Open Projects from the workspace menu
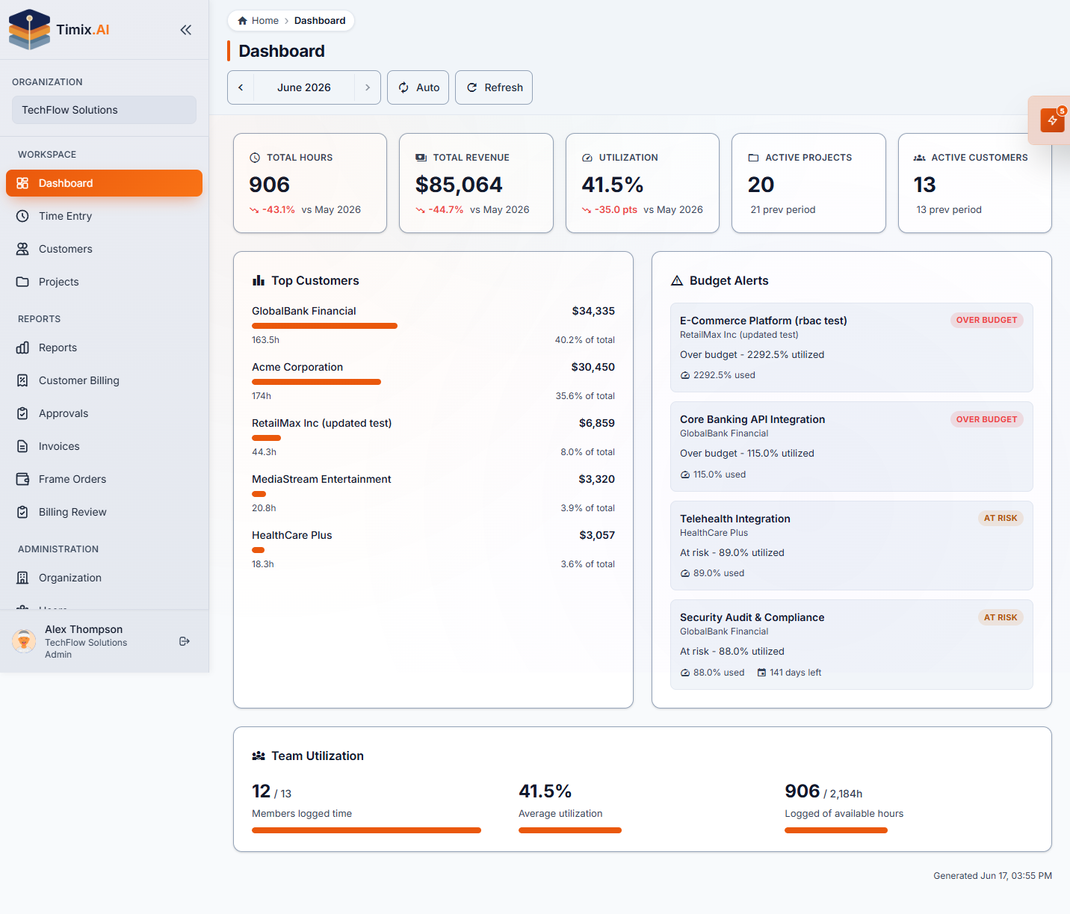This screenshot has width=1070, height=914. [104, 282]
